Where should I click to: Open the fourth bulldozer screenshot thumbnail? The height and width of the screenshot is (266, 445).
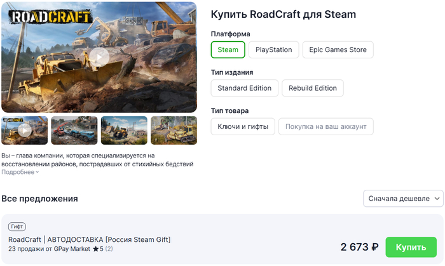(174, 130)
